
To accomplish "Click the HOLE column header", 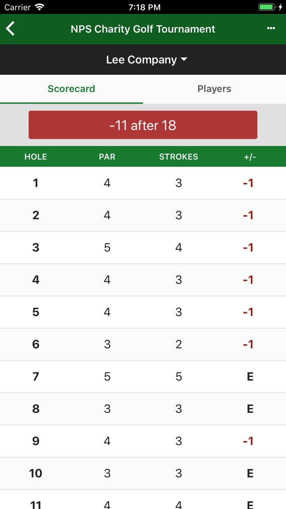I will (36, 157).
